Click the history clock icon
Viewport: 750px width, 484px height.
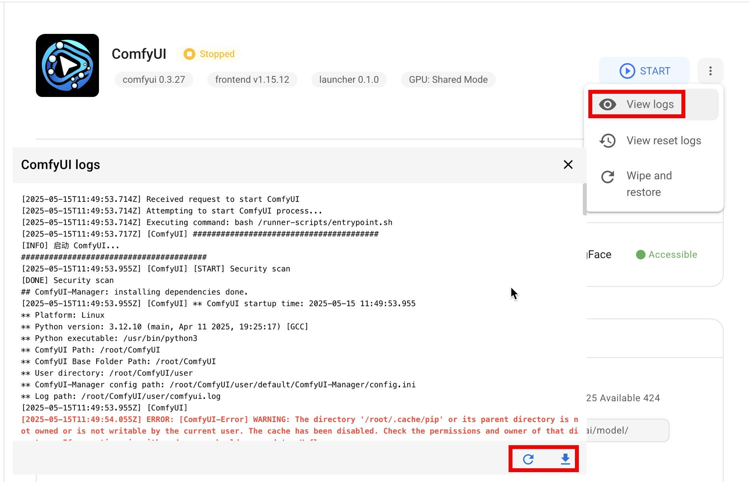tap(607, 141)
